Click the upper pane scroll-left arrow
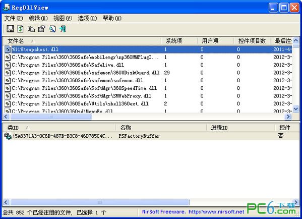The height and width of the screenshot is (219, 302). tap(6, 117)
